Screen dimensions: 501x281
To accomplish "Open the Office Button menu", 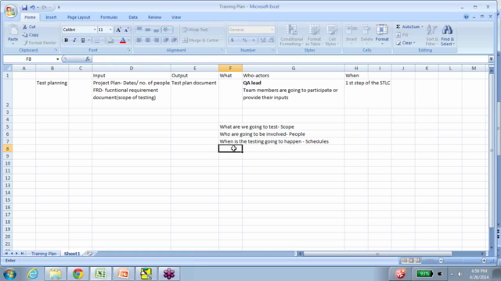I will [10, 11].
